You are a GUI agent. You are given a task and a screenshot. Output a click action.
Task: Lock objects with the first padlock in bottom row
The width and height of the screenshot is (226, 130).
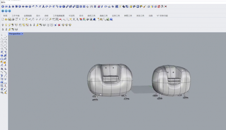coord(3,29)
